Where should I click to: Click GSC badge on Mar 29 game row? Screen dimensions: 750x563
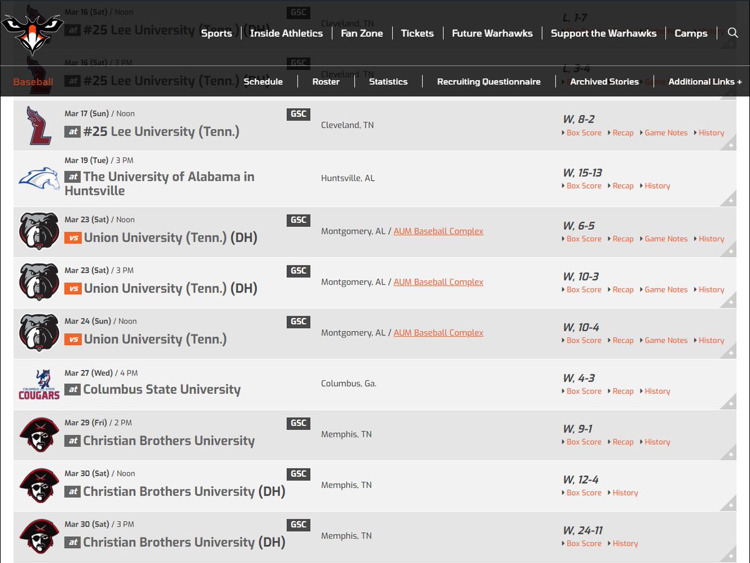(298, 423)
